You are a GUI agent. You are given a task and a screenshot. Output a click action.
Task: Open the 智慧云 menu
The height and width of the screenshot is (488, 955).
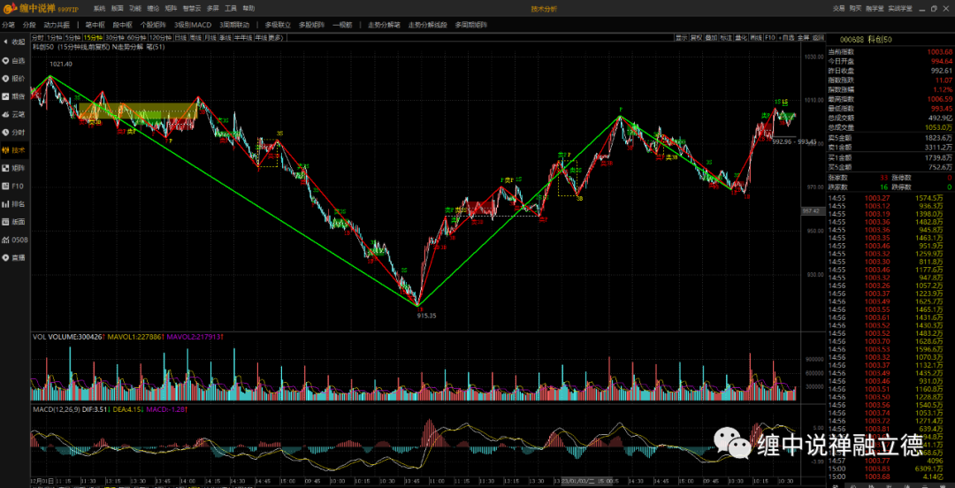(192, 9)
